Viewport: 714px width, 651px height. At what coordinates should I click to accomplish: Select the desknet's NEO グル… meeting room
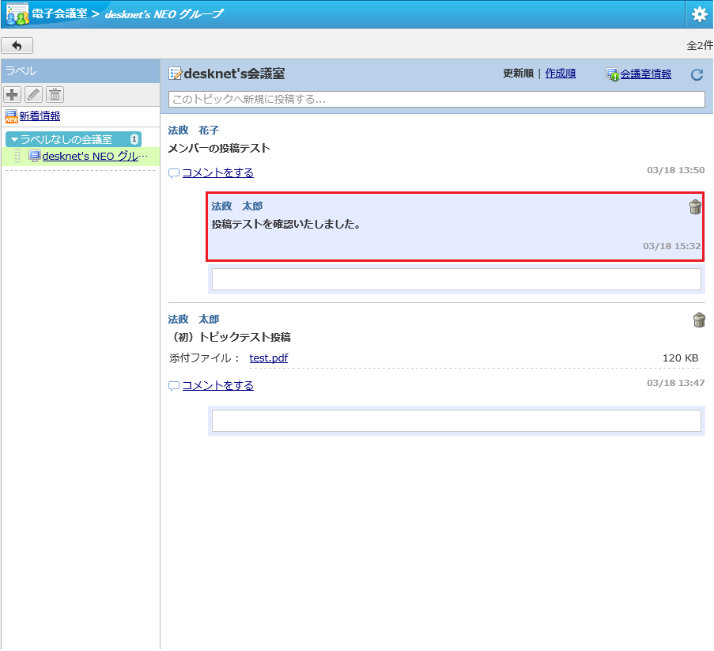[95, 157]
